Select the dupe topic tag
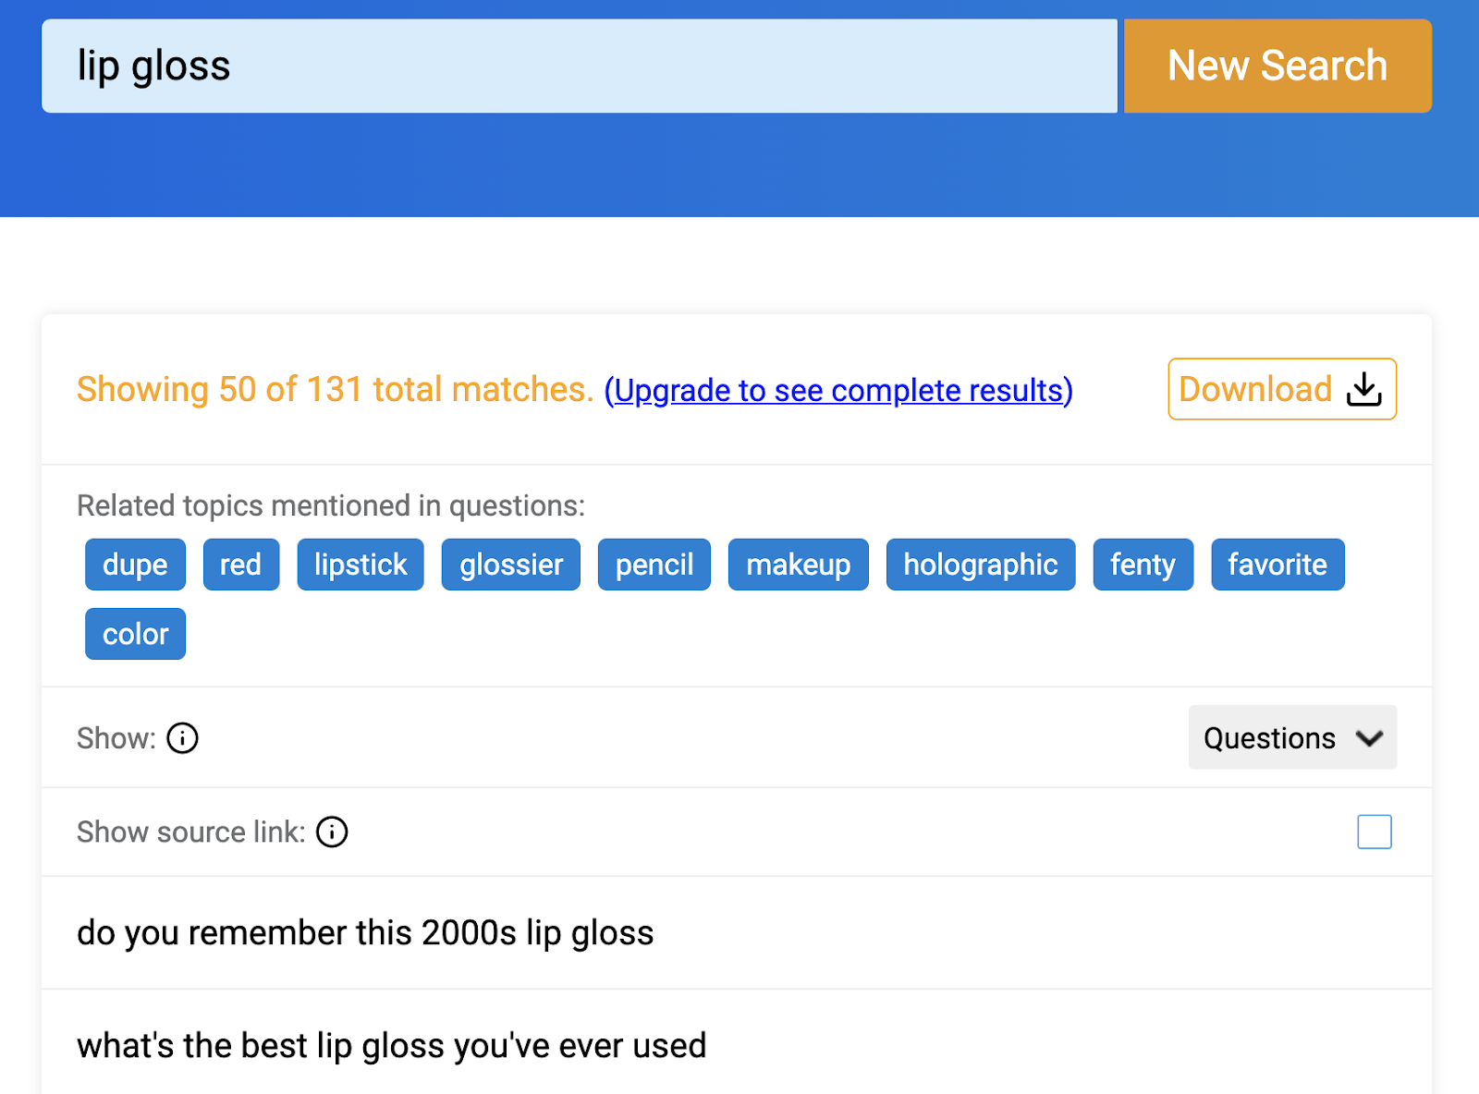 (135, 564)
